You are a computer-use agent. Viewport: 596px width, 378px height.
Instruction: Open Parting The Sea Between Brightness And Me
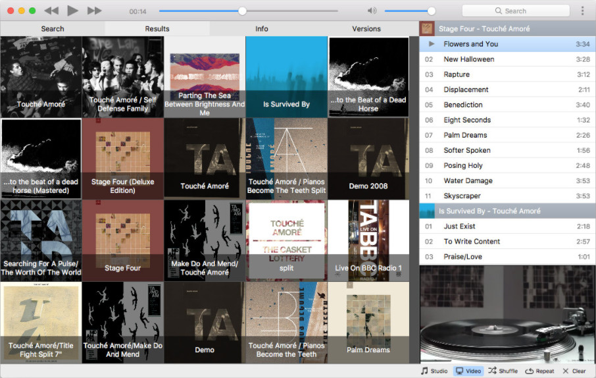205,77
